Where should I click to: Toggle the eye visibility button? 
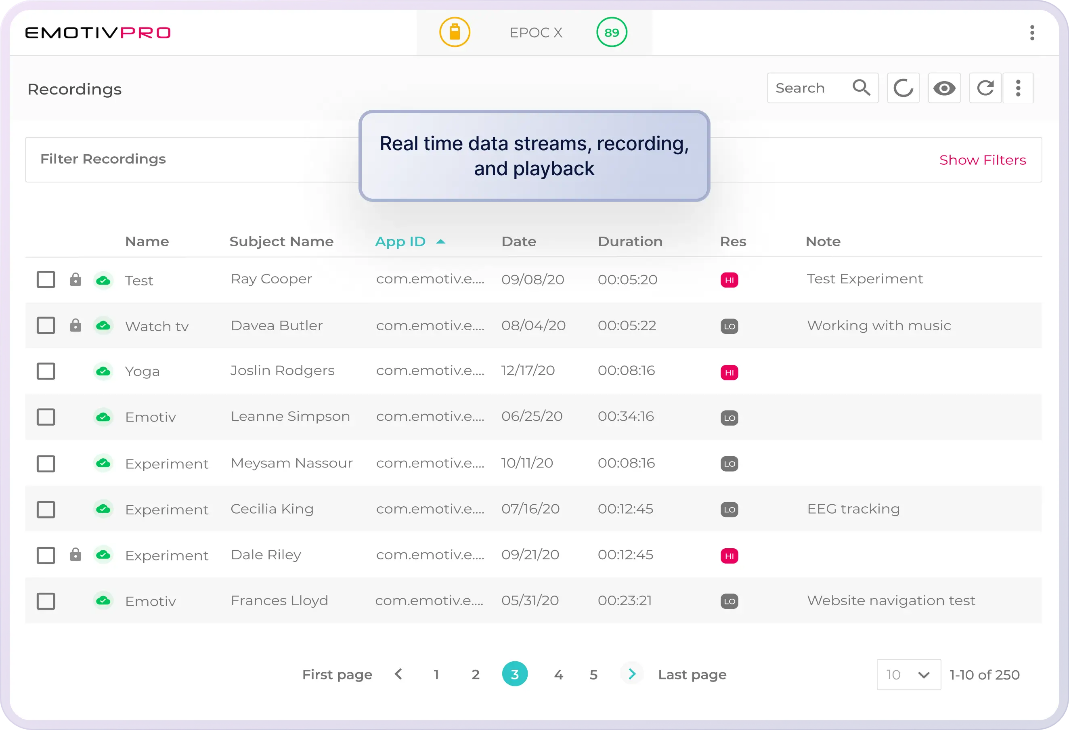[x=944, y=88]
